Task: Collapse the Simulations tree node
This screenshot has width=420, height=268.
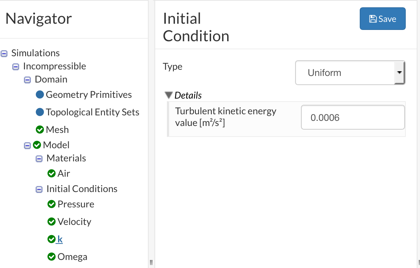Action: tap(4, 53)
